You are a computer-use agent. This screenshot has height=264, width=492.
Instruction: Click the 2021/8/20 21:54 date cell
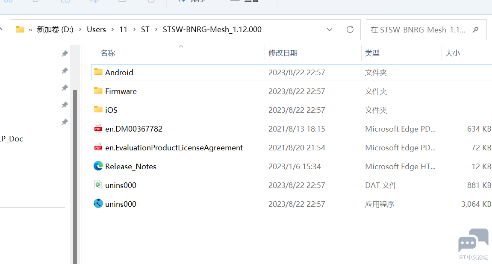(297, 148)
